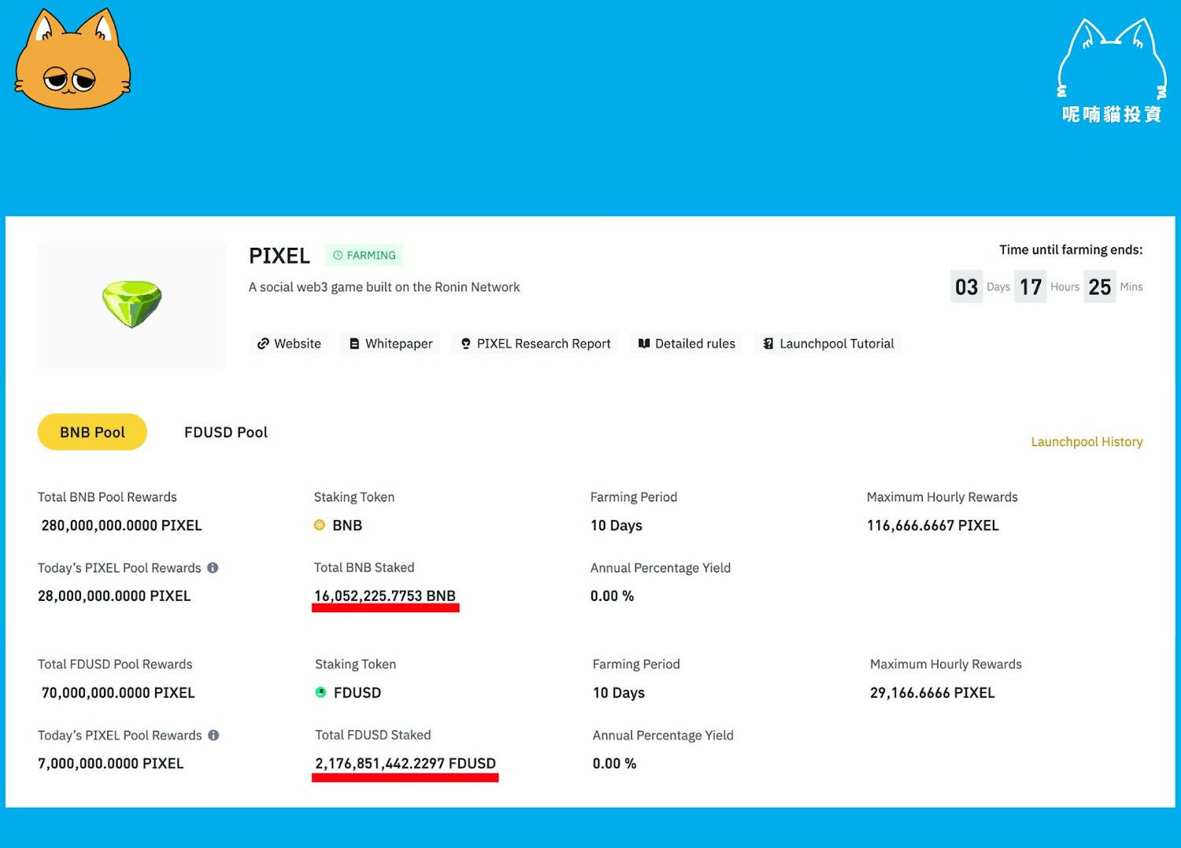The height and width of the screenshot is (848, 1181).
Task: Click the document icon beside Whitepaper
Action: coord(354,344)
